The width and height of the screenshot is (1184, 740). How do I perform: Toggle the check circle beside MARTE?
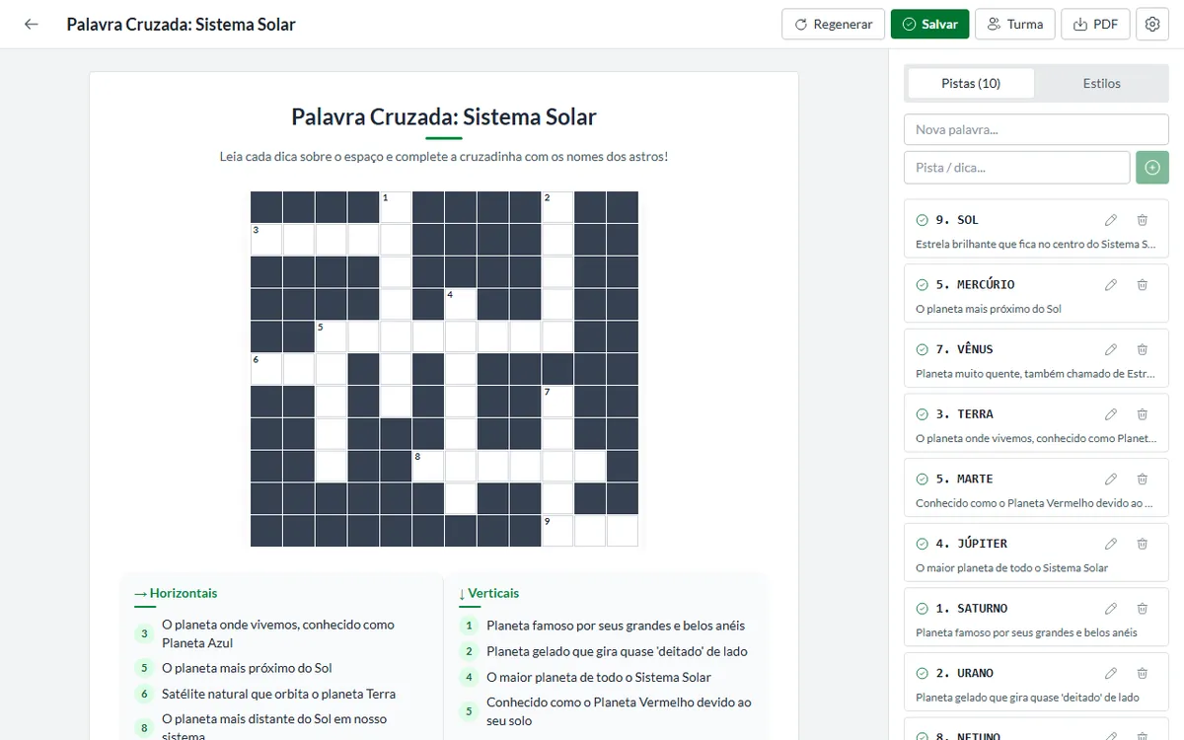923,479
